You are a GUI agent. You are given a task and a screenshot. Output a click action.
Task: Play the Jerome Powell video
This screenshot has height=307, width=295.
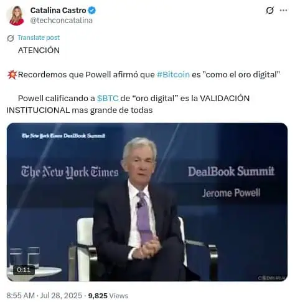[147, 202]
